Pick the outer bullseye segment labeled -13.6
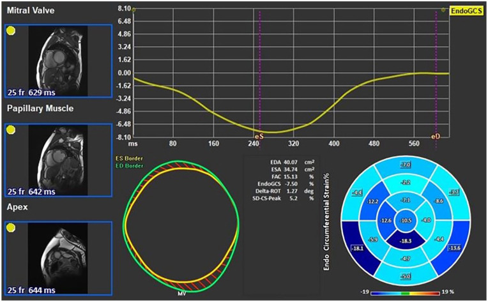The image size is (488, 302). [454, 248]
